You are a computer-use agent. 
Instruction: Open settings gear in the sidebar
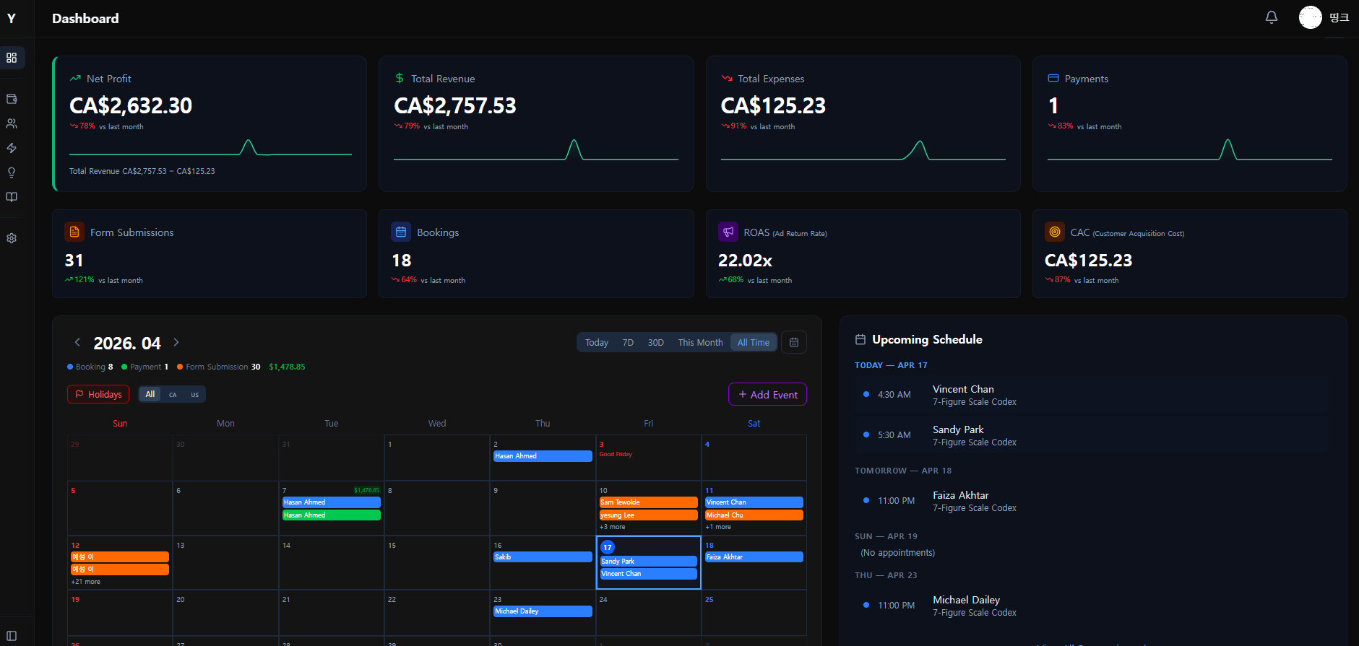(x=12, y=238)
